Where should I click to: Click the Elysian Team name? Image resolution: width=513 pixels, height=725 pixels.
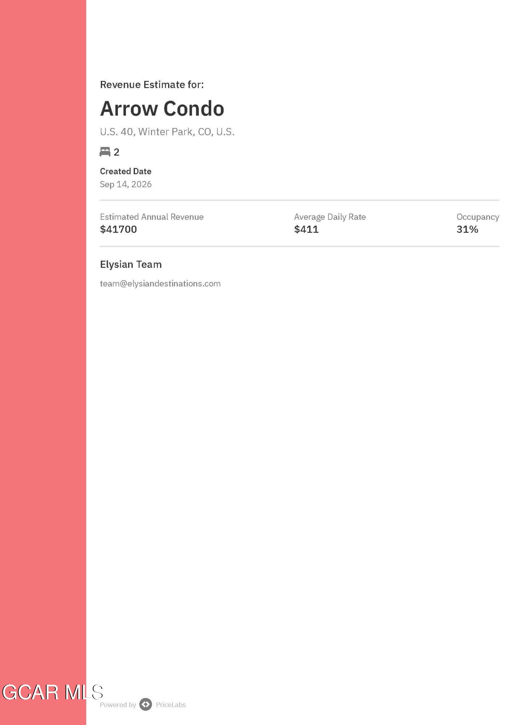coord(131,264)
